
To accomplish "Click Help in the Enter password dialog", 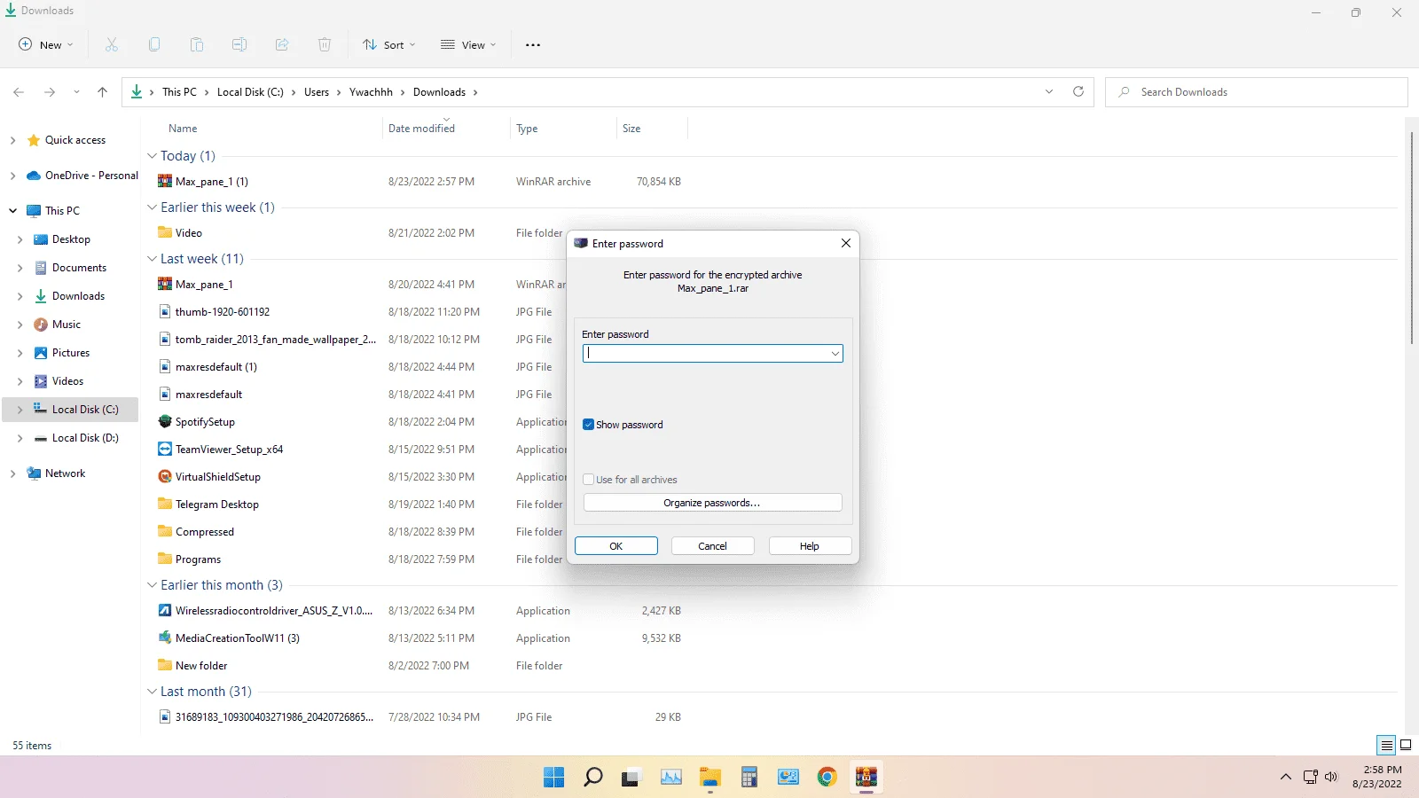I will pyautogui.click(x=810, y=546).
